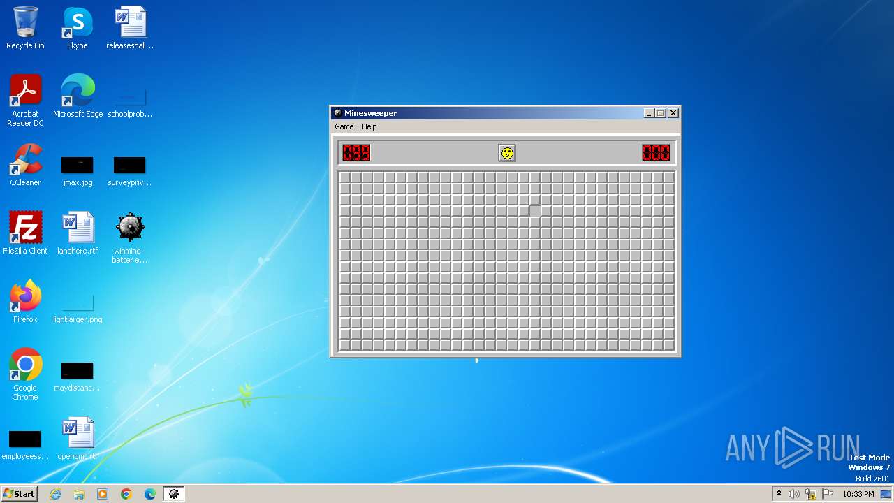Click the Minesweeper title bar mine icon
This screenshot has height=503, width=894.
338,113
